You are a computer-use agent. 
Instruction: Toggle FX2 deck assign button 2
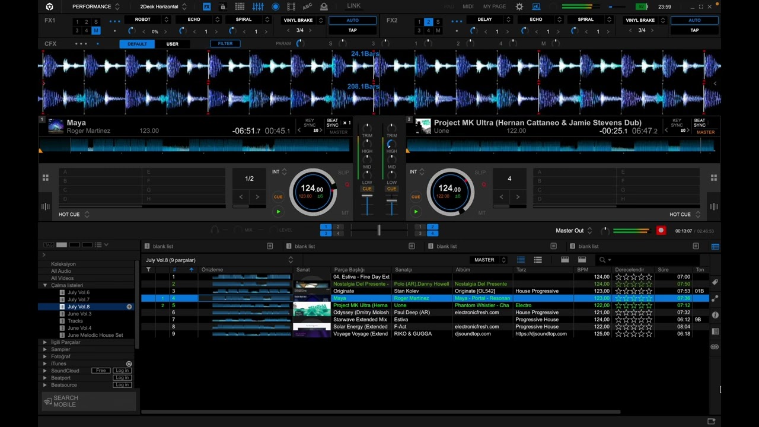tap(428, 22)
